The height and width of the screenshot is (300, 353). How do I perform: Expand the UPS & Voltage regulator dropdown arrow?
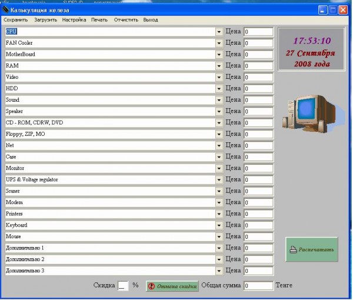[219, 180]
